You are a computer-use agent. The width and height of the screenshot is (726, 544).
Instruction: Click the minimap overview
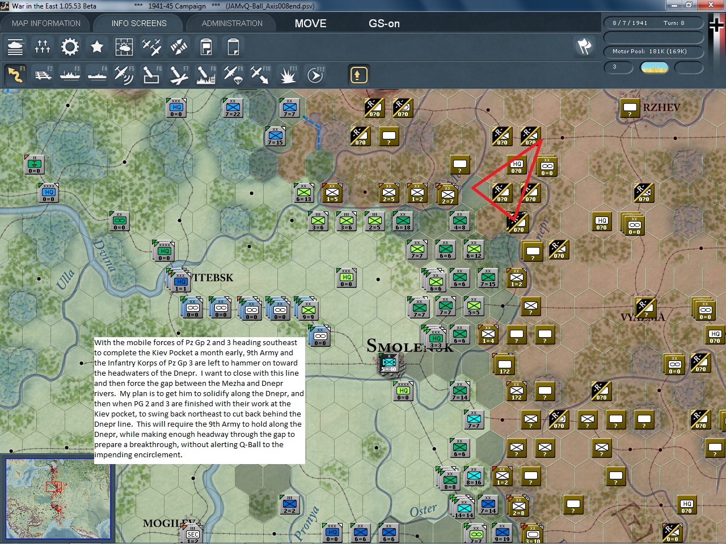58,499
